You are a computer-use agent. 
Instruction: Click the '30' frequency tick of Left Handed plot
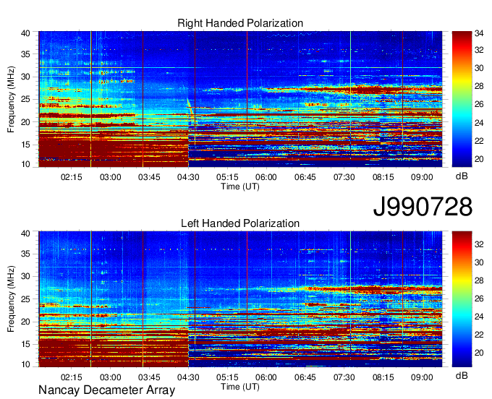point(25,276)
